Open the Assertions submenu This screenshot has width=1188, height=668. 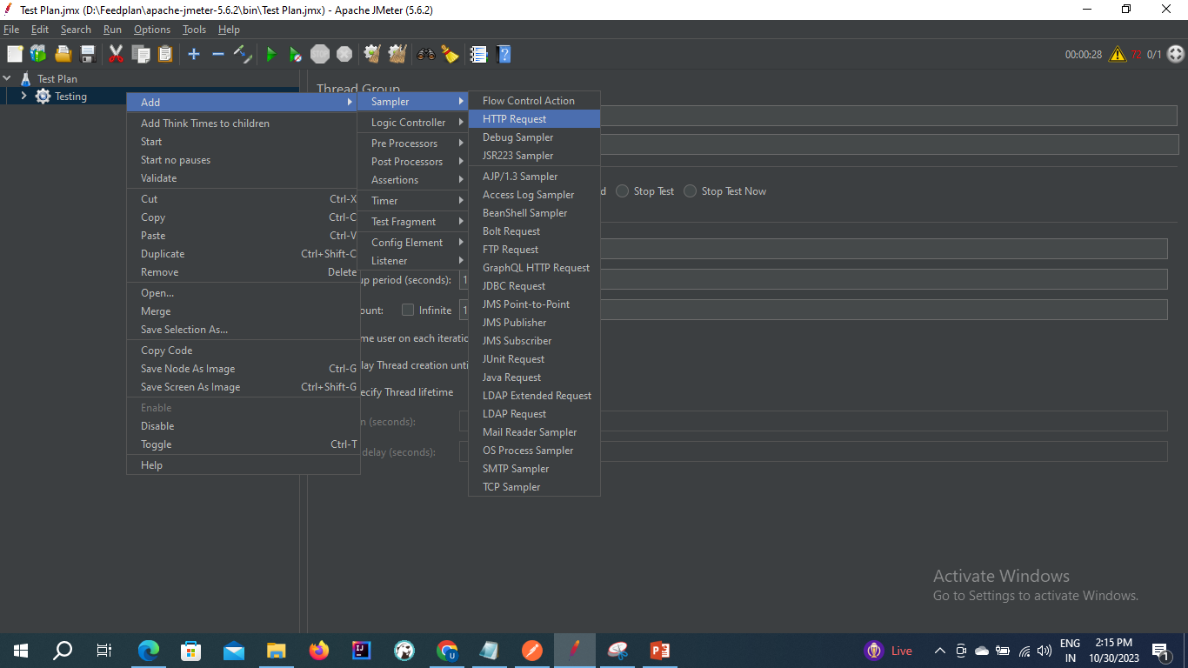point(412,180)
